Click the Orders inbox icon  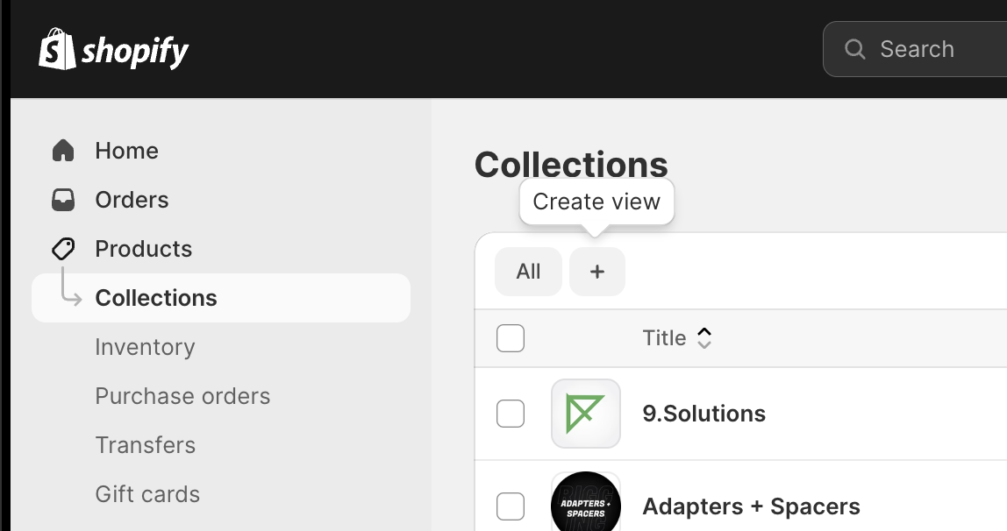pos(63,200)
